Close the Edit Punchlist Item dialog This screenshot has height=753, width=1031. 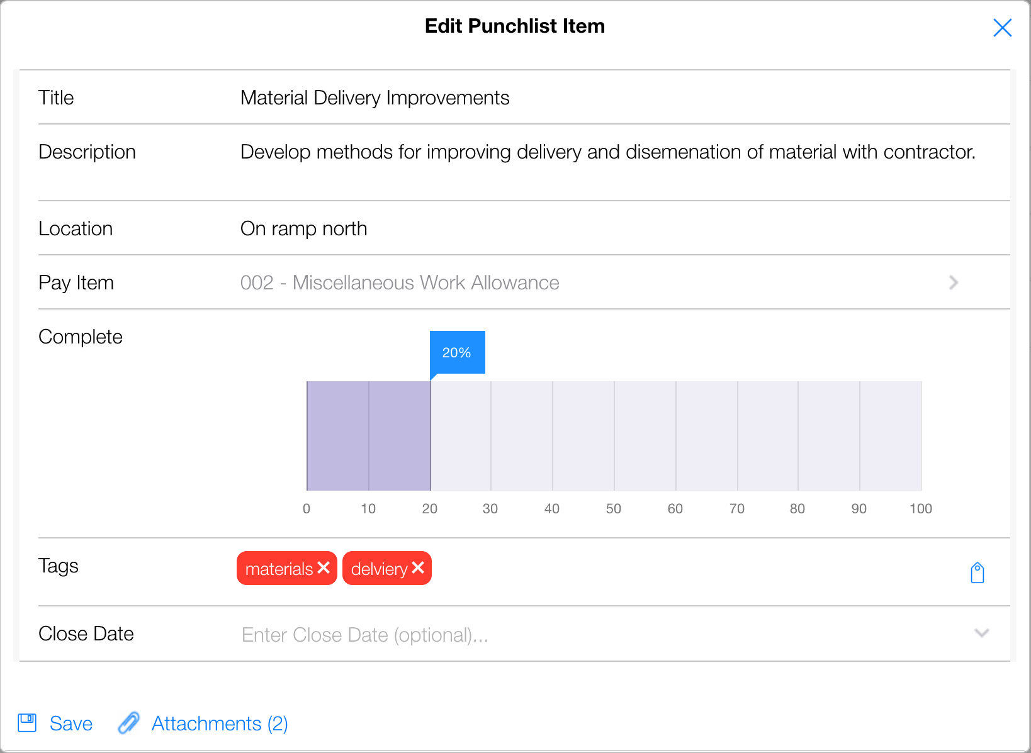pos(1002,28)
